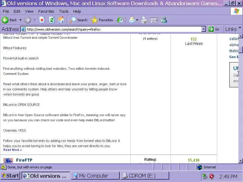This screenshot has width=243, height=182.
Task: Click the alpha link in sidebar
Action: (x=234, y=45)
